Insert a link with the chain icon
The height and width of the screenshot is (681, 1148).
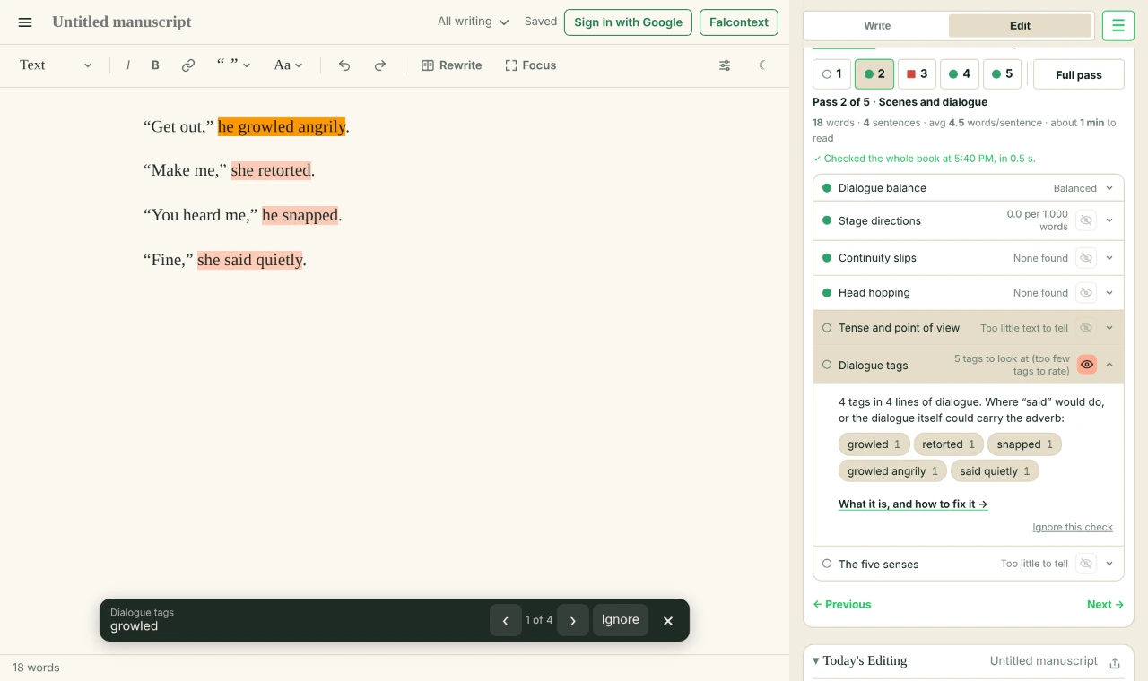pyautogui.click(x=188, y=65)
